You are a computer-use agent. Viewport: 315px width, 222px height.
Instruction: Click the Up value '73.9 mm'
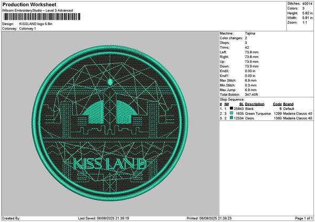point(251,61)
